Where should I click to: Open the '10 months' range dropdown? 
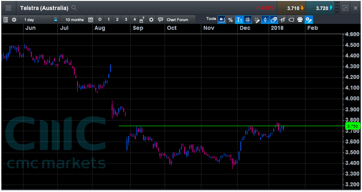75,20
